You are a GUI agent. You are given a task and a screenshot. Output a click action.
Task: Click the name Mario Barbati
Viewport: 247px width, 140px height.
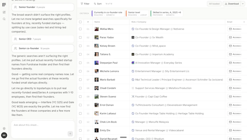pos(107,80)
